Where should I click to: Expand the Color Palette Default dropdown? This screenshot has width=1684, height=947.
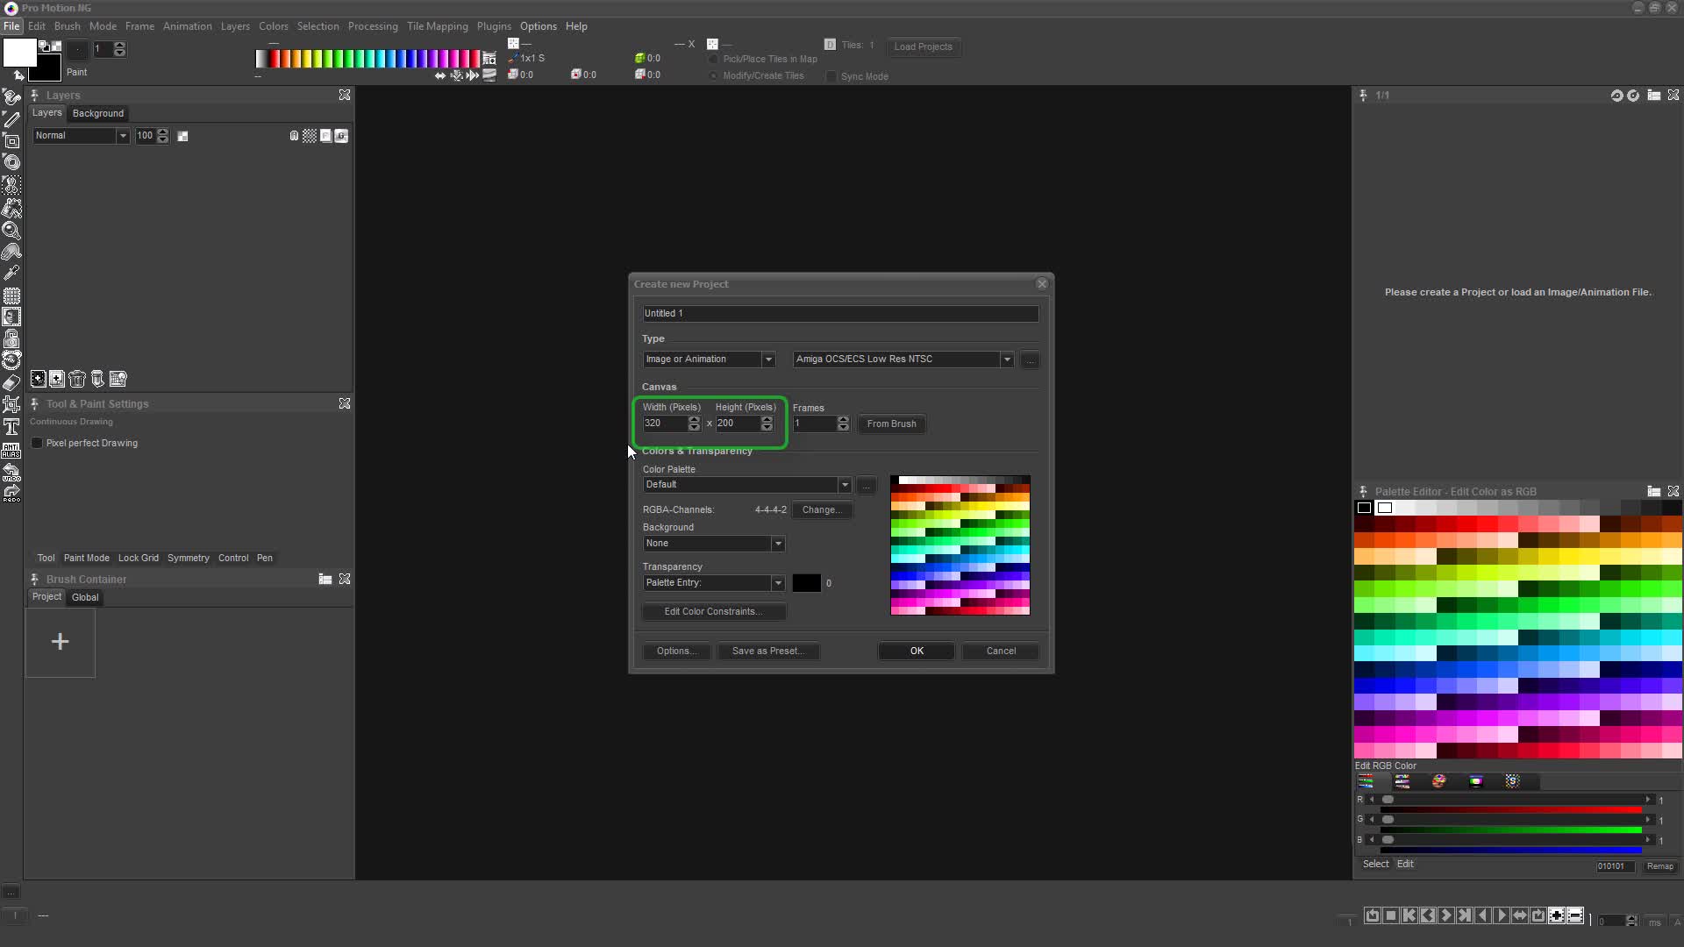845,485
